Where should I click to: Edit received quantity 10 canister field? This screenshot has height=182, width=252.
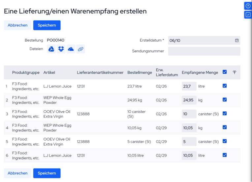(189, 114)
